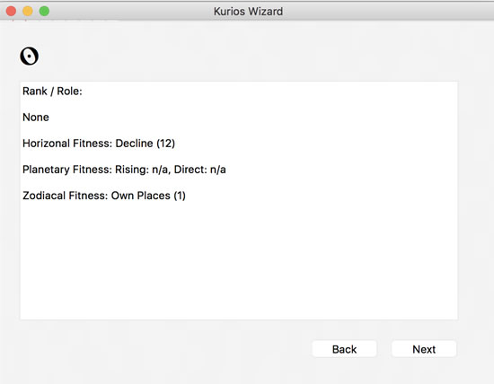Viewport: 494px width, 384px height.
Task: Click the word Role: in the heading
Action: [70, 91]
